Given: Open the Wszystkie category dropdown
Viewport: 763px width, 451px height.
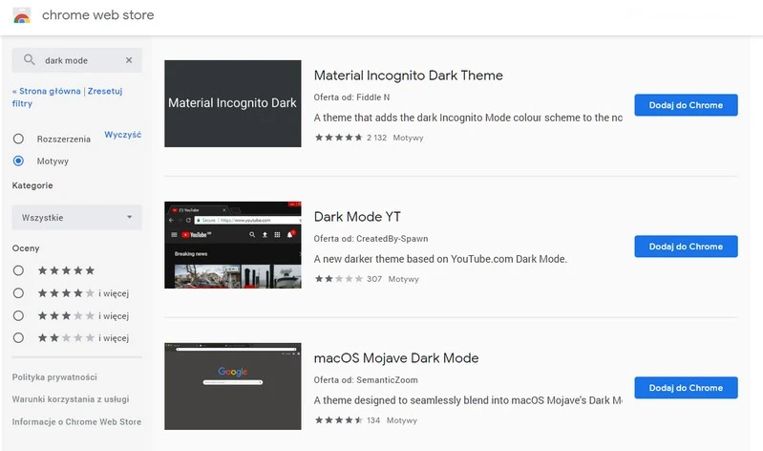Looking at the screenshot, I should 76,217.
